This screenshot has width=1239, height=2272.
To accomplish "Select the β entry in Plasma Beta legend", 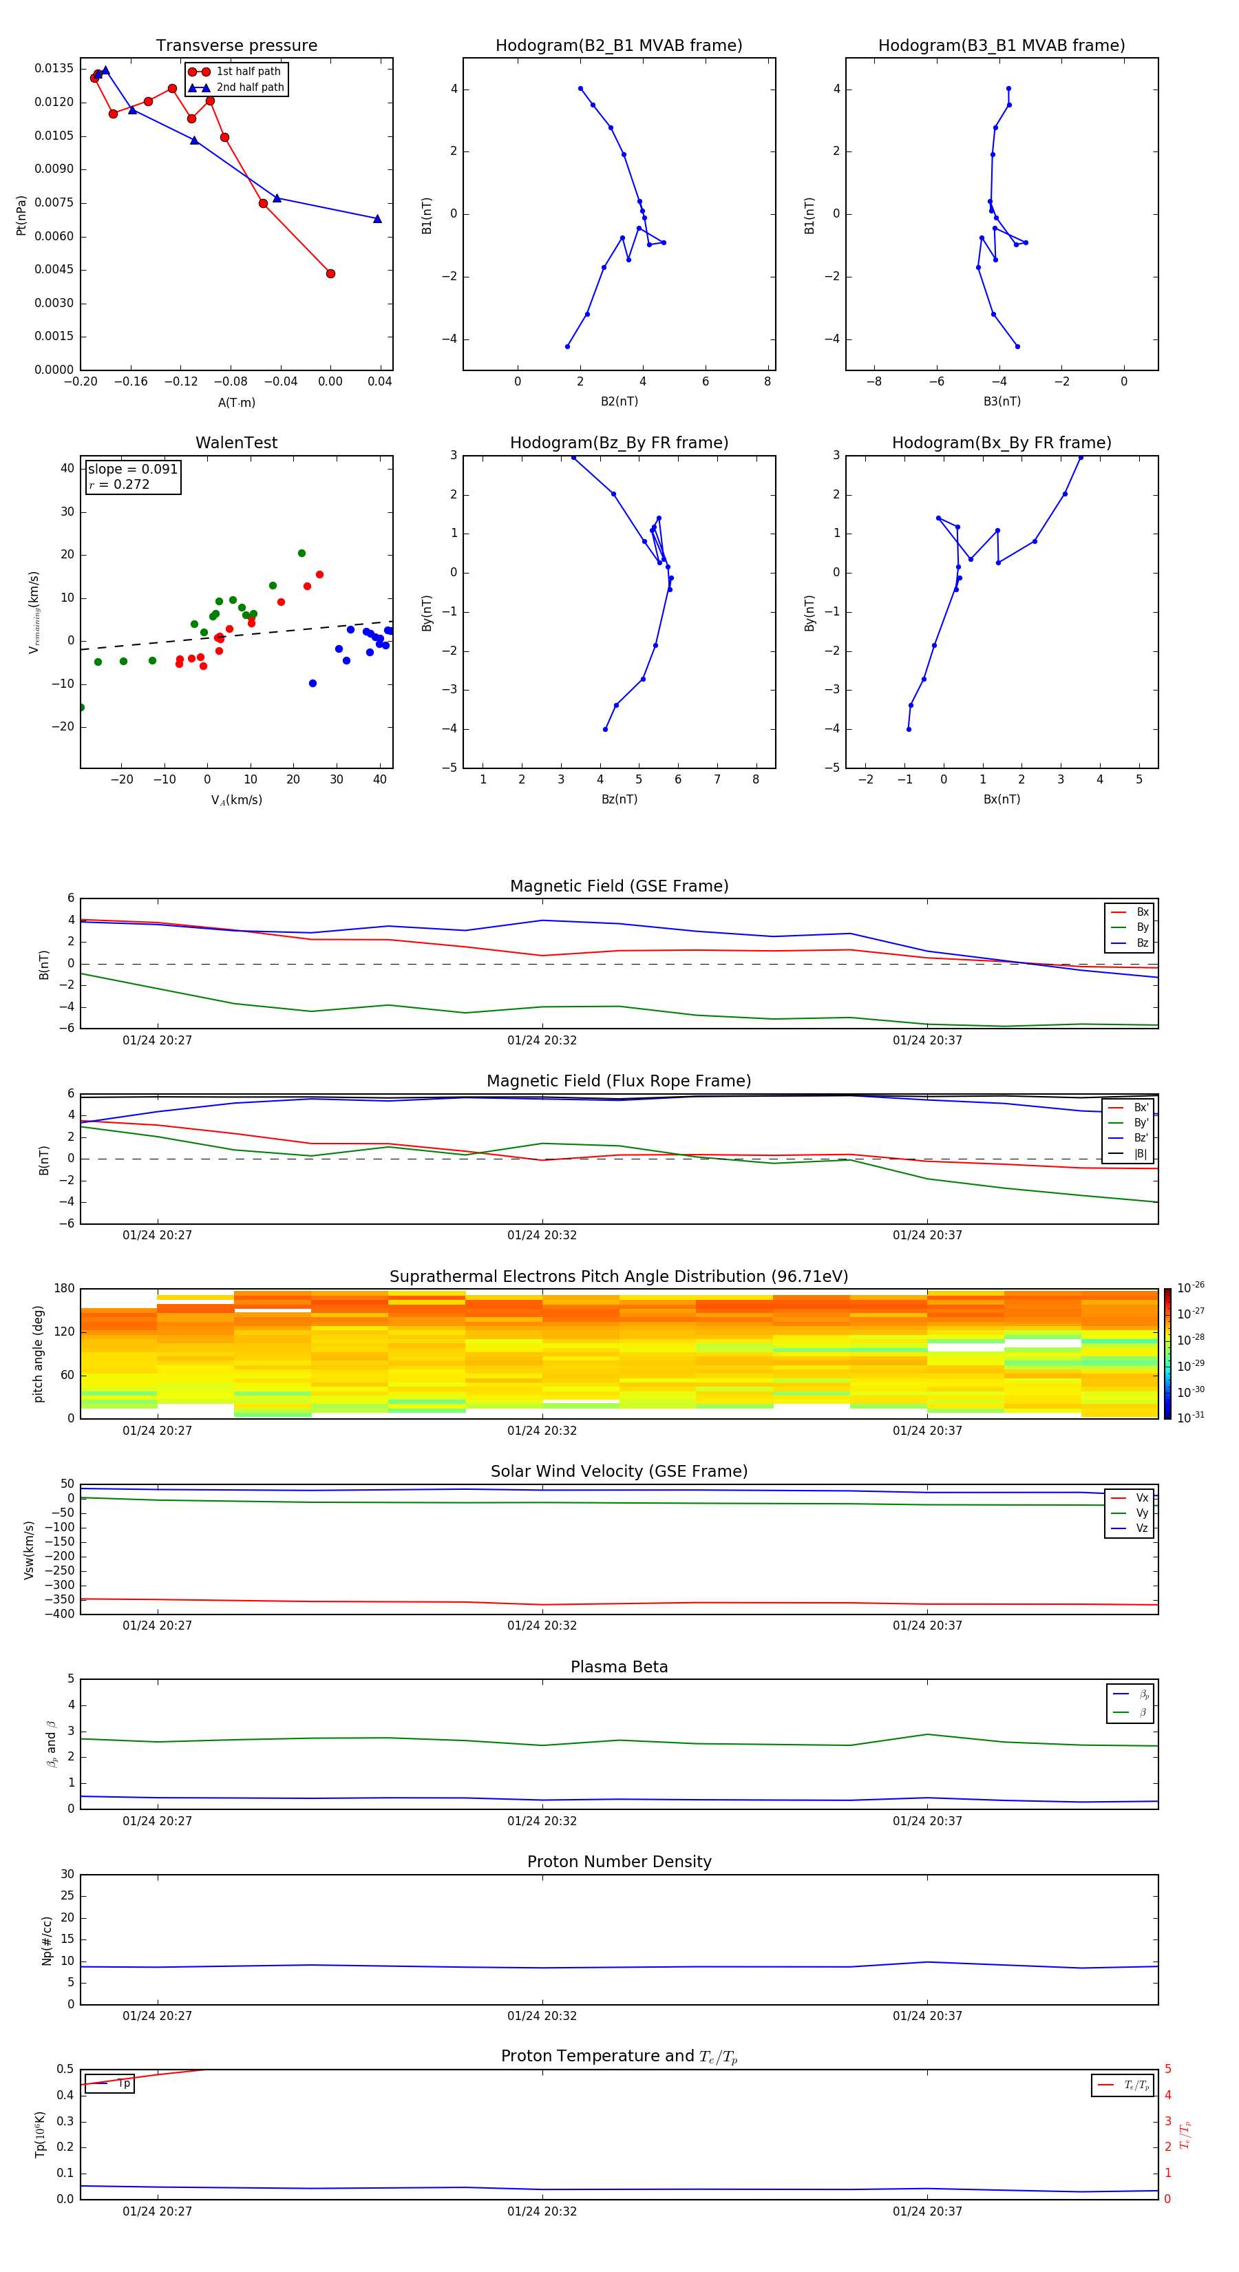I will 1130,1712.
